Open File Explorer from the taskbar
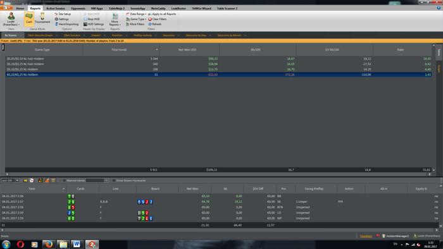 63,244
